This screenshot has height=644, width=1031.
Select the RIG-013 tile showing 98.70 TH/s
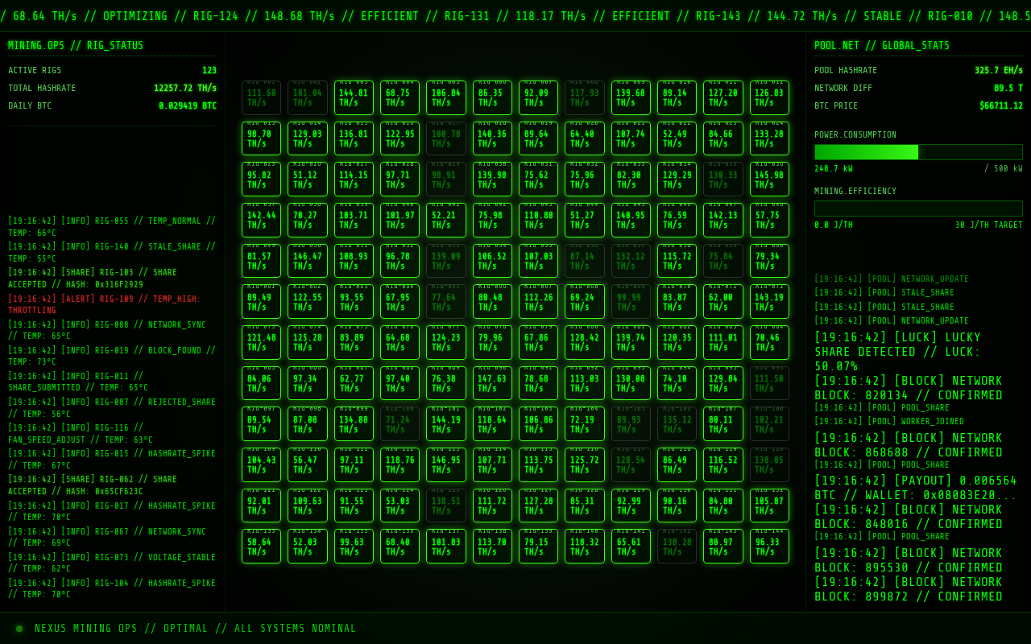261,138
